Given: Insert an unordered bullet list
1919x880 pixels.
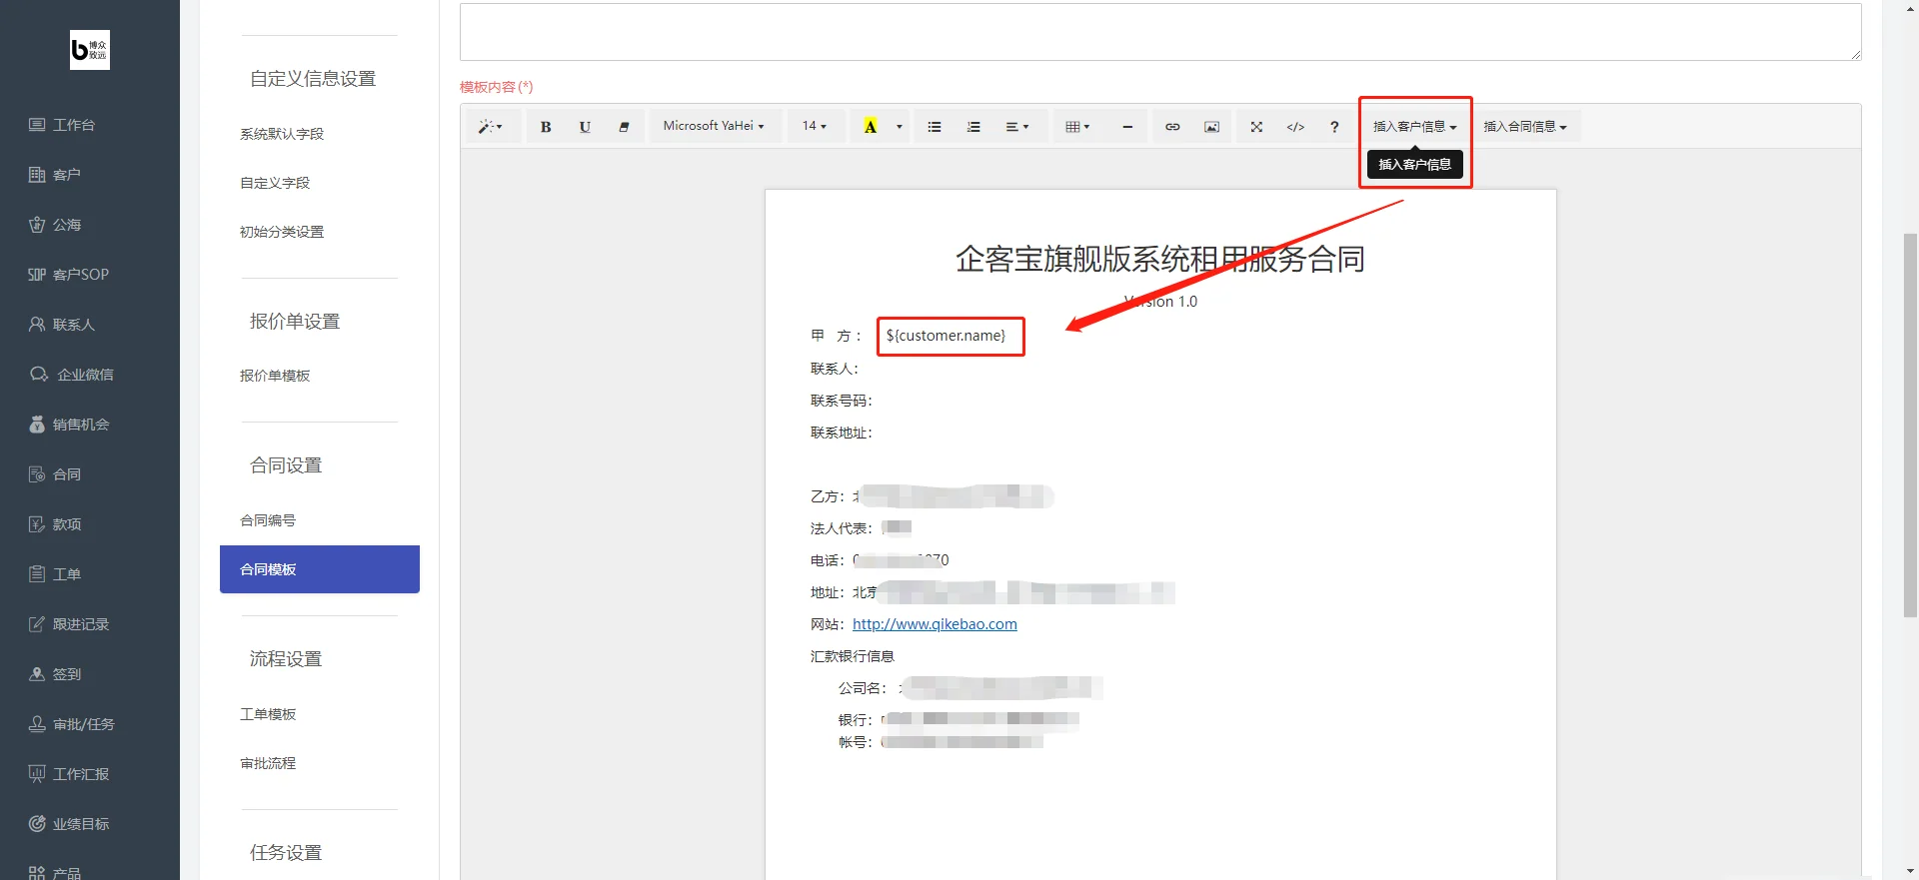Looking at the screenshot, I should click(935, 127).
